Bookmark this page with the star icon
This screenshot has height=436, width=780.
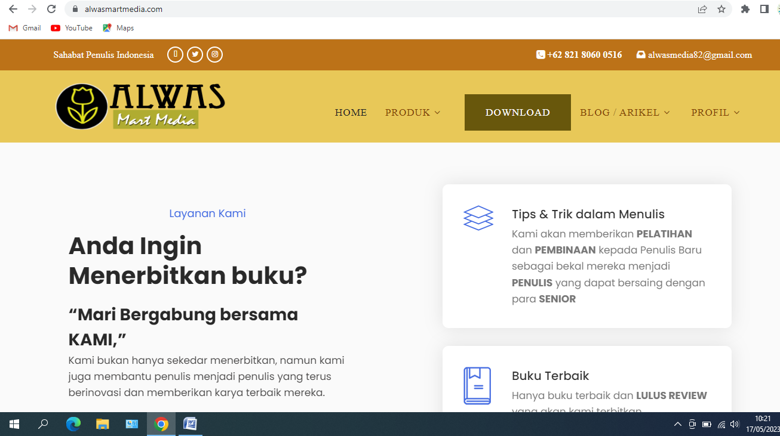pos(721,9)
